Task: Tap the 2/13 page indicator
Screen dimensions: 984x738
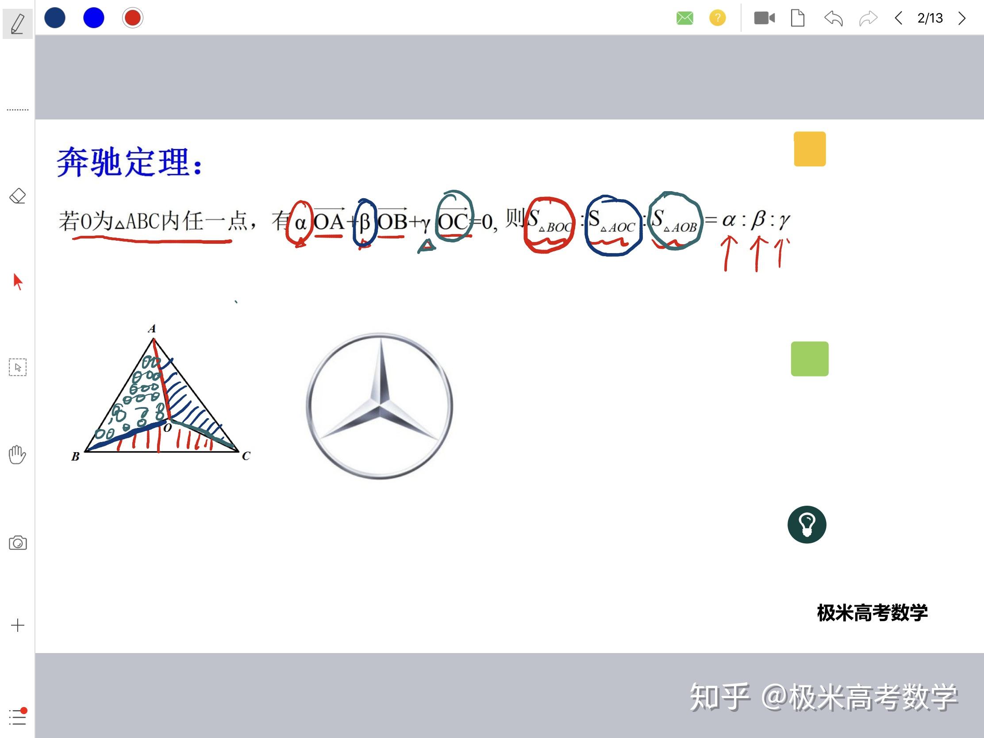Action: point(930,19)
